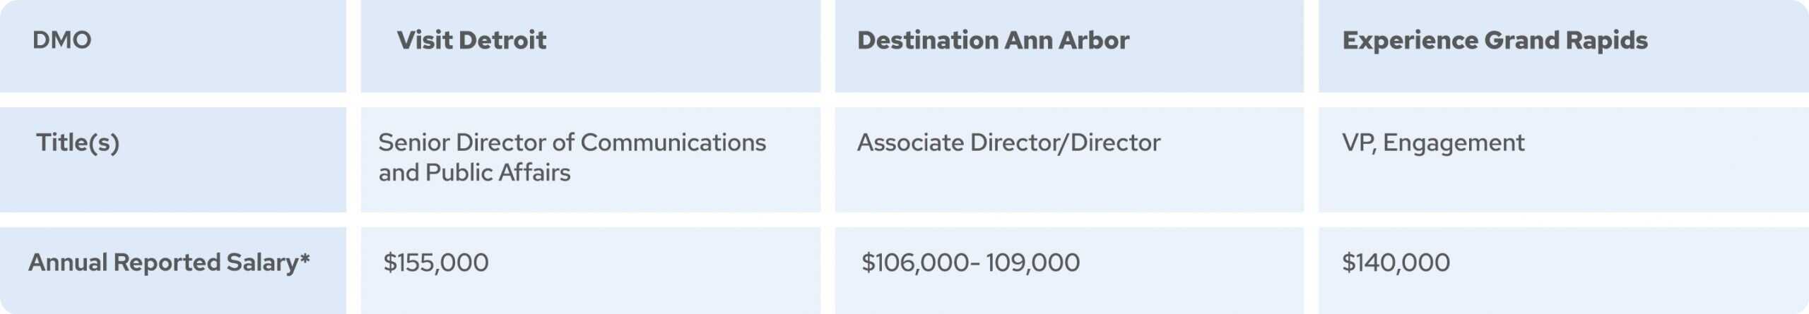Viewport: 1809px width, 314px height.
Task: Click the 109,000 upper salary figure
Action: pyautogui.click(x=1032, y=262)
